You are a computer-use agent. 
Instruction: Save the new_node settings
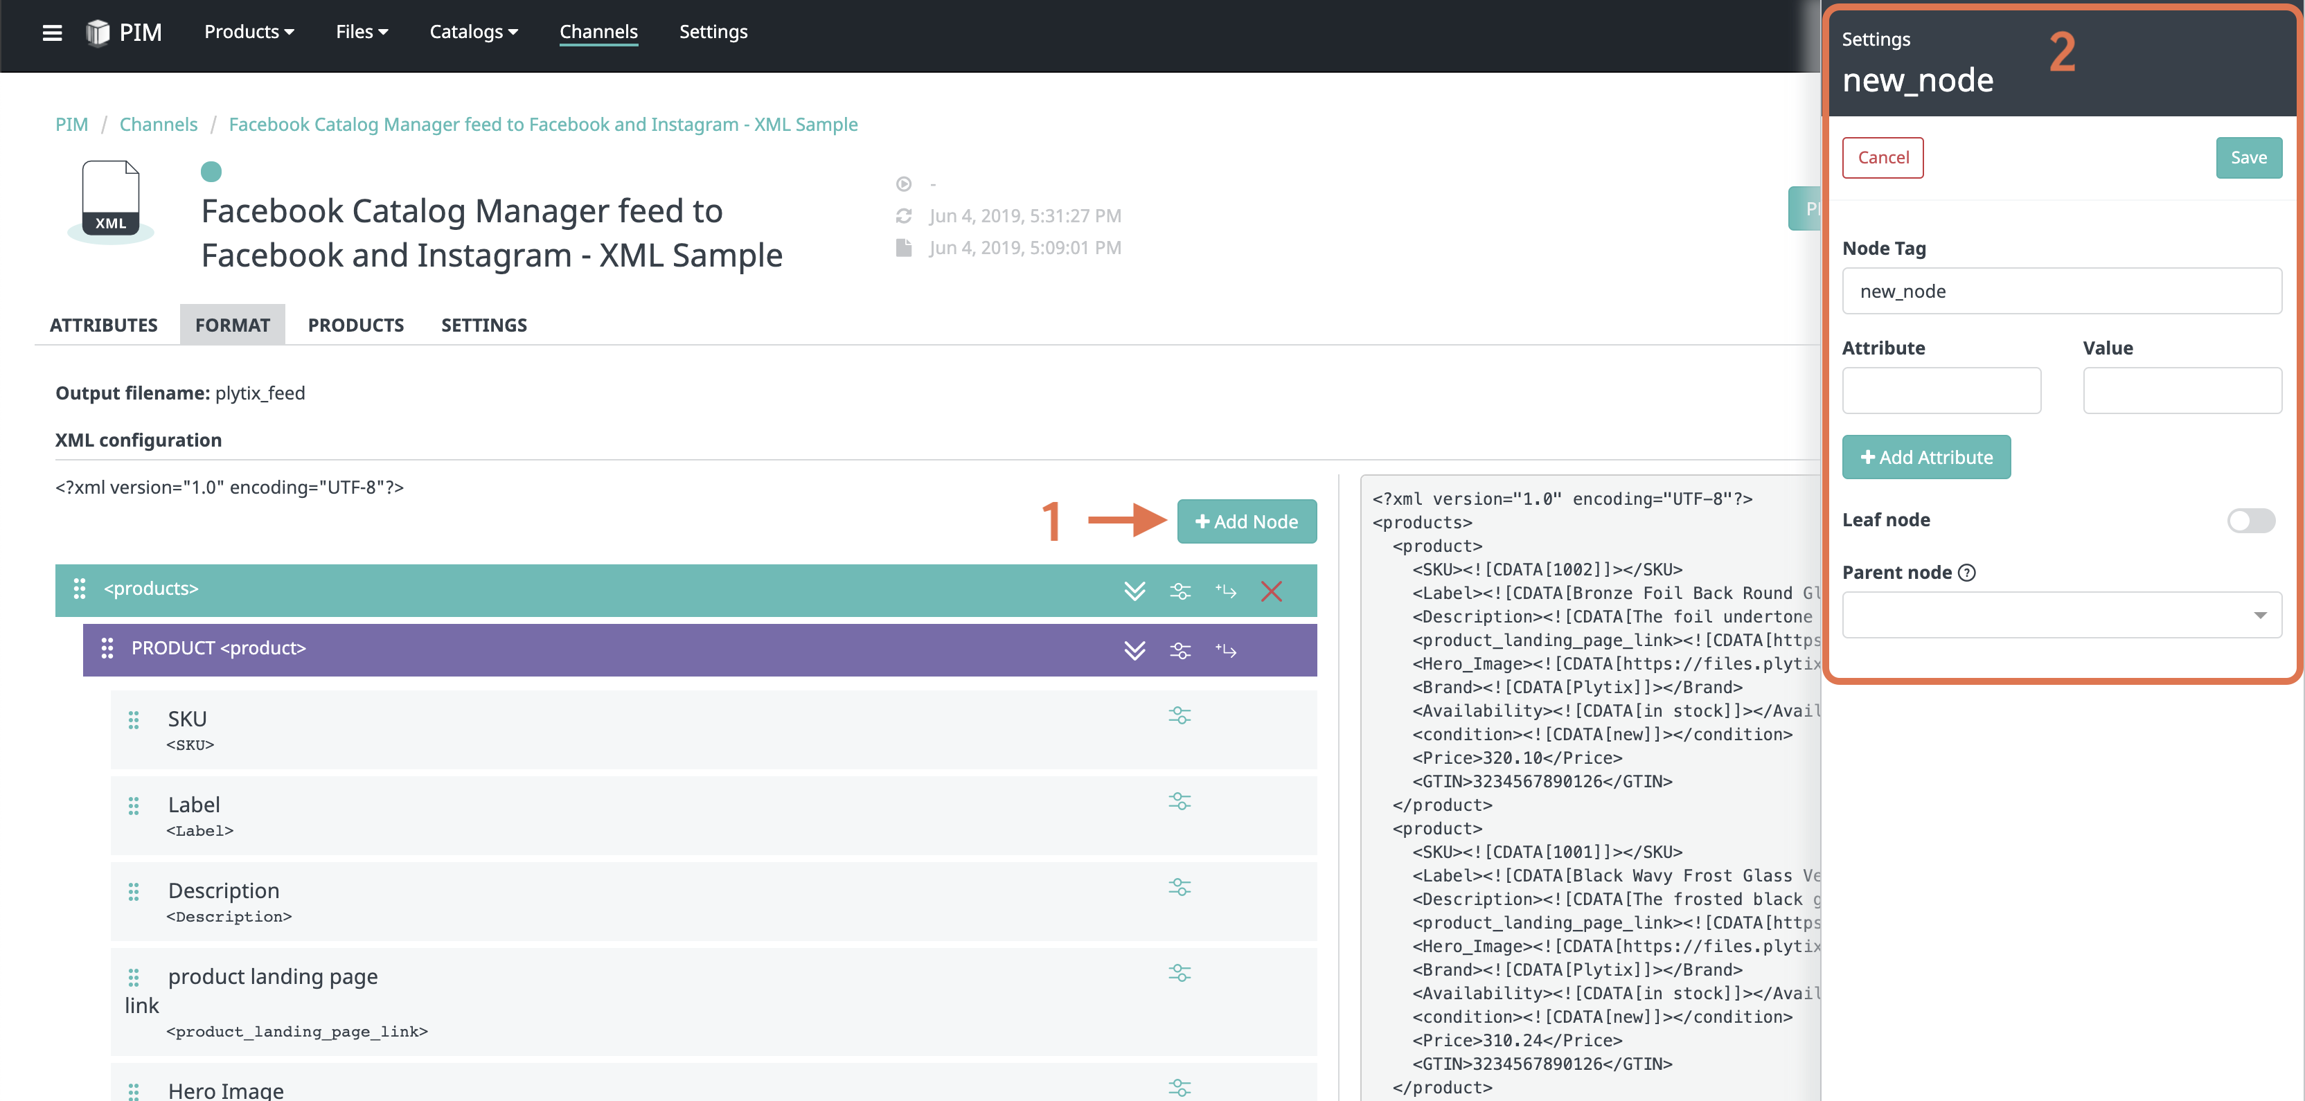point(2249,157)
